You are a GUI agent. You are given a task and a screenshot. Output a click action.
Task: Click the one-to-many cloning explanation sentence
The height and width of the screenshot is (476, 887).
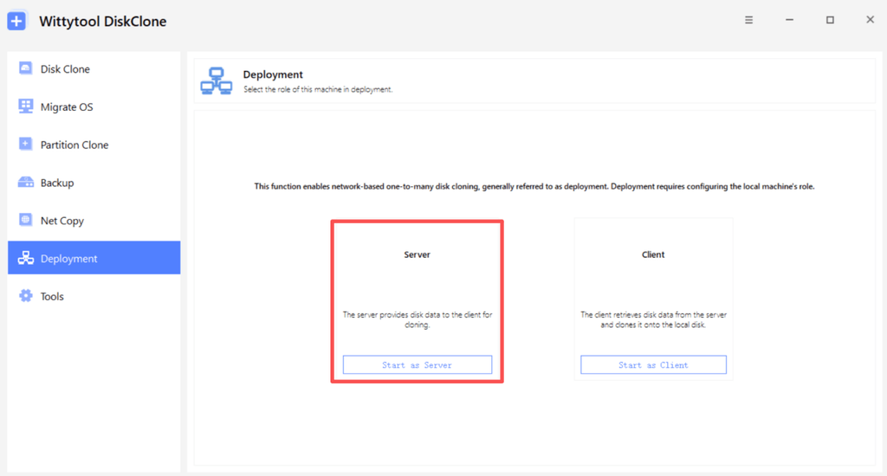tap(534, 186)
